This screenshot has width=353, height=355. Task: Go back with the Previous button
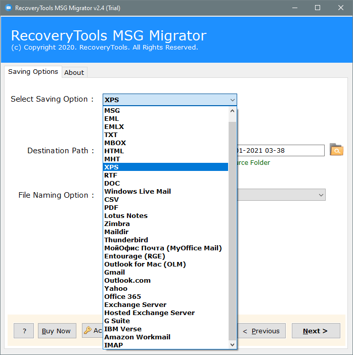pos(261,331)
